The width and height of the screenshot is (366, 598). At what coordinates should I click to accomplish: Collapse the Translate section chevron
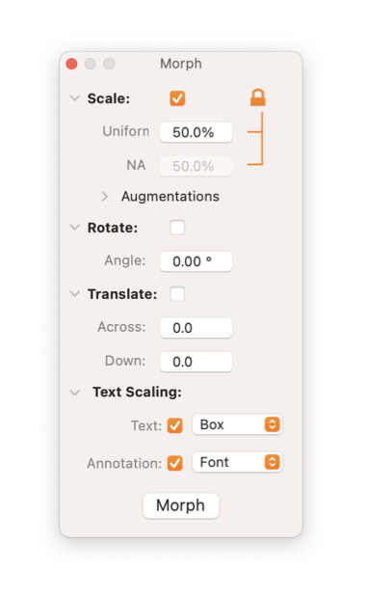click(x=75, y=294)
